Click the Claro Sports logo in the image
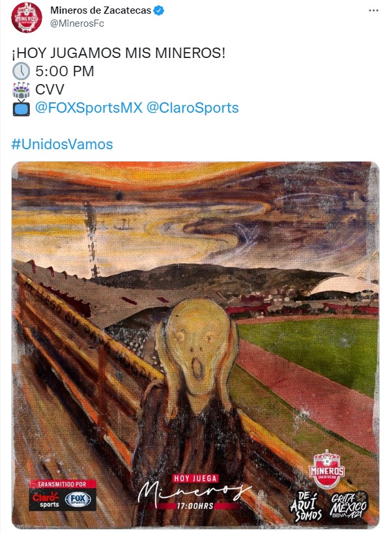This screenshot has height=533, width=389. [x=46, y=500]
